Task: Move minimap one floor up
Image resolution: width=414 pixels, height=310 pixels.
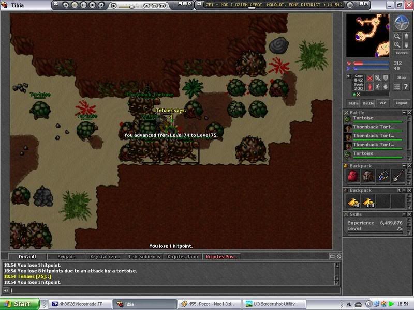Action: click(x=406, y=36)
